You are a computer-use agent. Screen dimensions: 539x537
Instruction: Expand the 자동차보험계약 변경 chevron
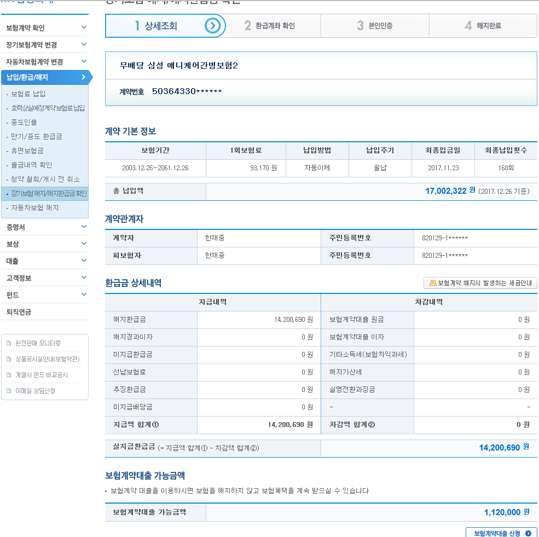coord(84,61)
